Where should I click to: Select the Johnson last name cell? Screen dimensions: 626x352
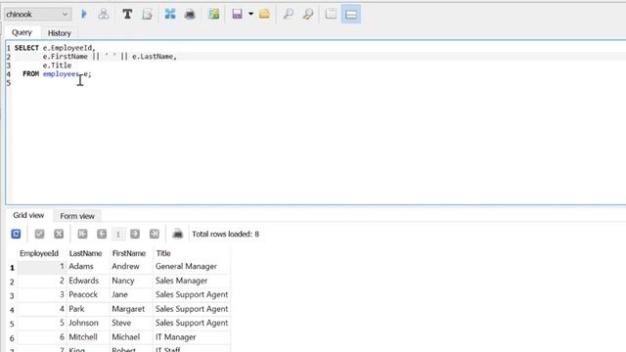[x=88, y=323]
